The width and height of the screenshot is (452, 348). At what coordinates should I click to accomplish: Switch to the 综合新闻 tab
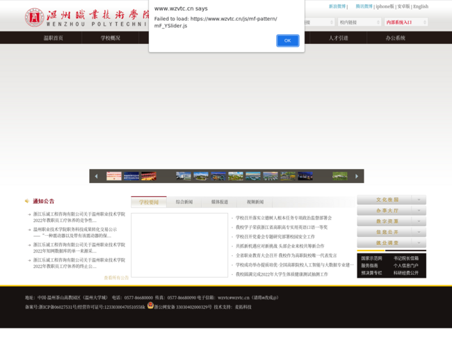click(x=184, y=202)
